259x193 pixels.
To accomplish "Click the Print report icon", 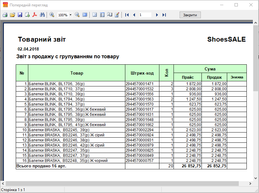I will click(x=5, y=15).
